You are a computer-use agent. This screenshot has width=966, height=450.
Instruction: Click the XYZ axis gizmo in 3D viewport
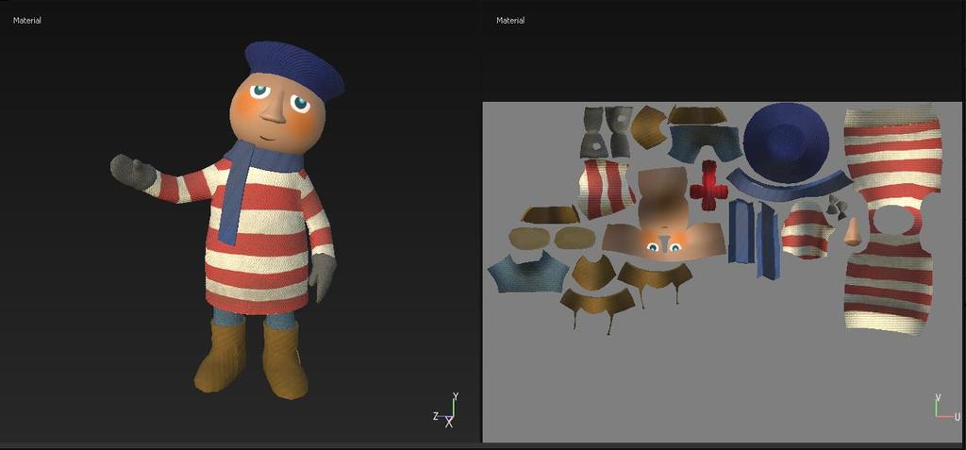448,411
